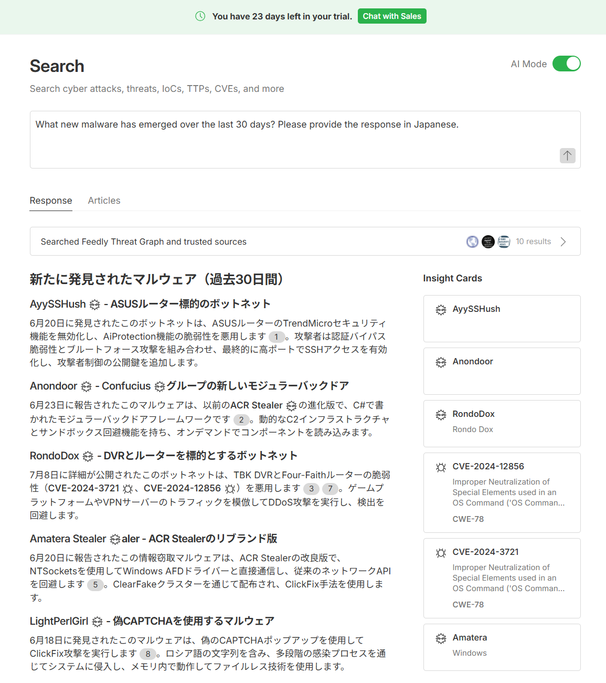Click the Confucius group link in heading
The image size is (606, 683).
126,386
